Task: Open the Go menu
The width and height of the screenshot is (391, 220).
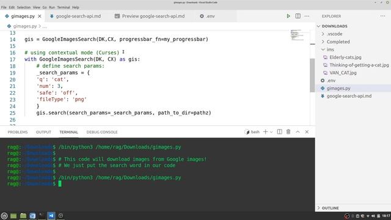Action: 45,7
